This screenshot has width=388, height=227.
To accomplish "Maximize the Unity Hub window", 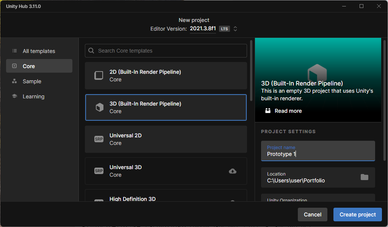I will (x=361, y=6).
